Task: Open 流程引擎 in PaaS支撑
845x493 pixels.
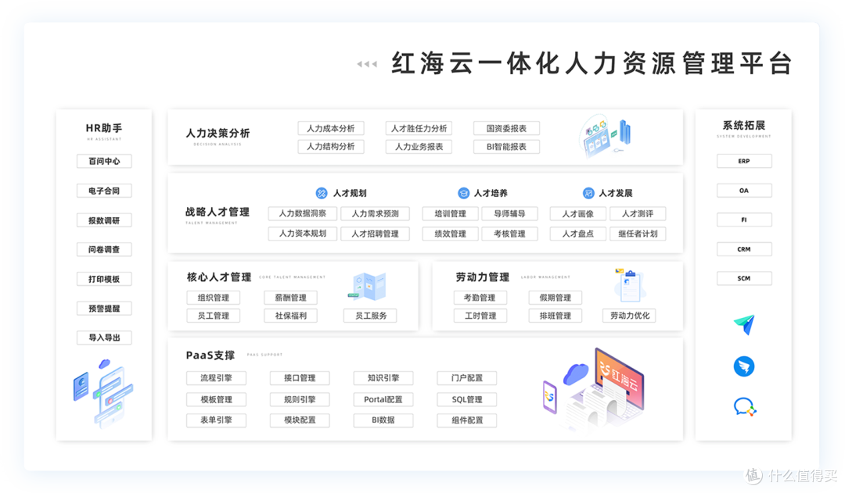Action: (216, 378)
